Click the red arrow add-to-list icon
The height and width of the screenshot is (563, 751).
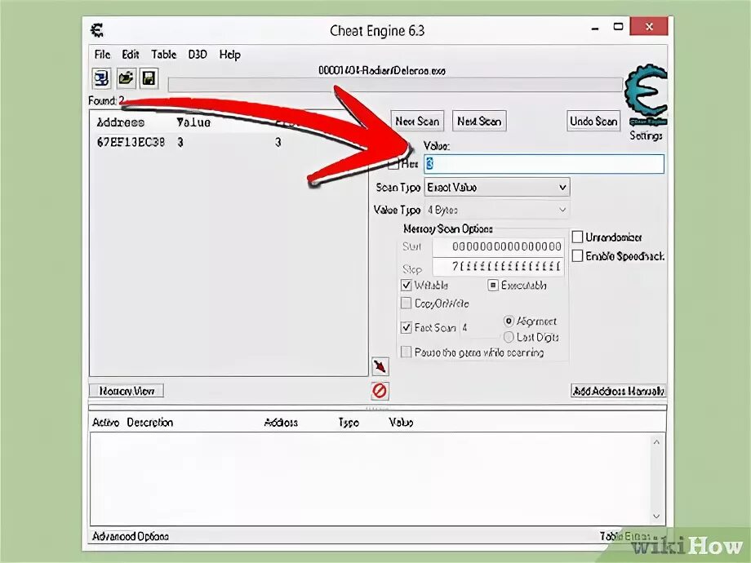380,366
